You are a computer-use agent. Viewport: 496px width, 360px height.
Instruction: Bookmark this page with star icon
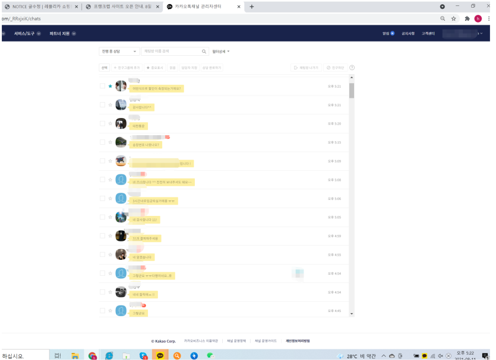point(454,18)
